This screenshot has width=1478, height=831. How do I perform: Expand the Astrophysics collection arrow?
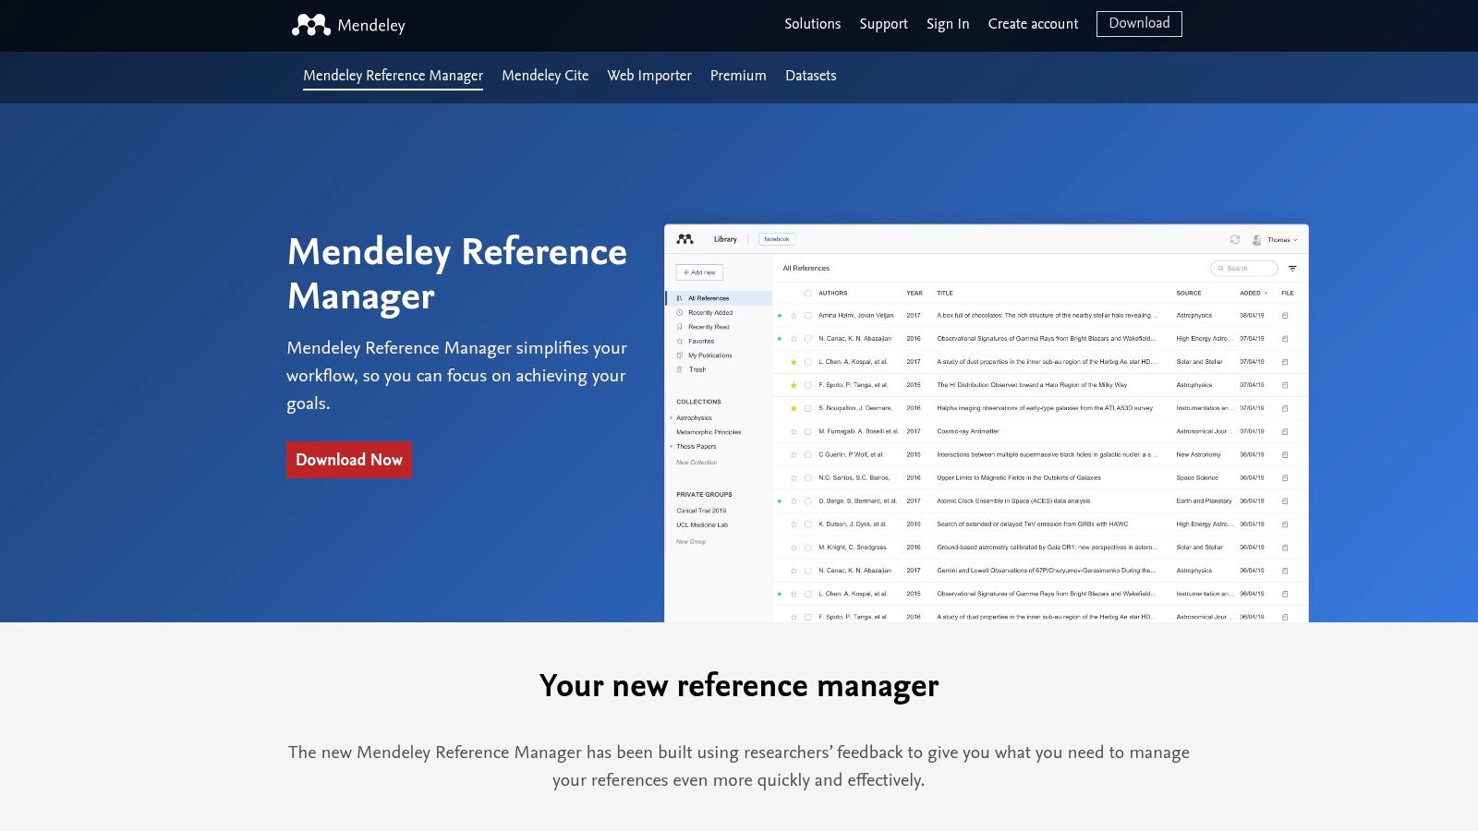(x=672, y=418)
